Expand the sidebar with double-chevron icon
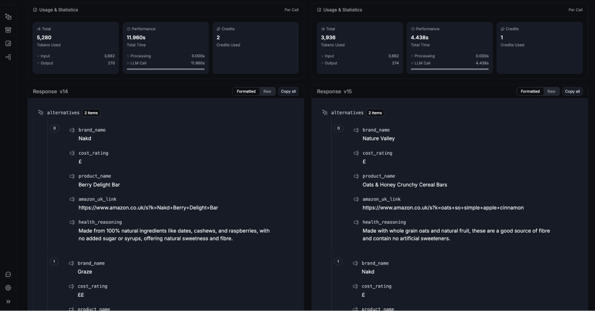The height and width of the screenshot is (311, 595). tap(8, 301)
